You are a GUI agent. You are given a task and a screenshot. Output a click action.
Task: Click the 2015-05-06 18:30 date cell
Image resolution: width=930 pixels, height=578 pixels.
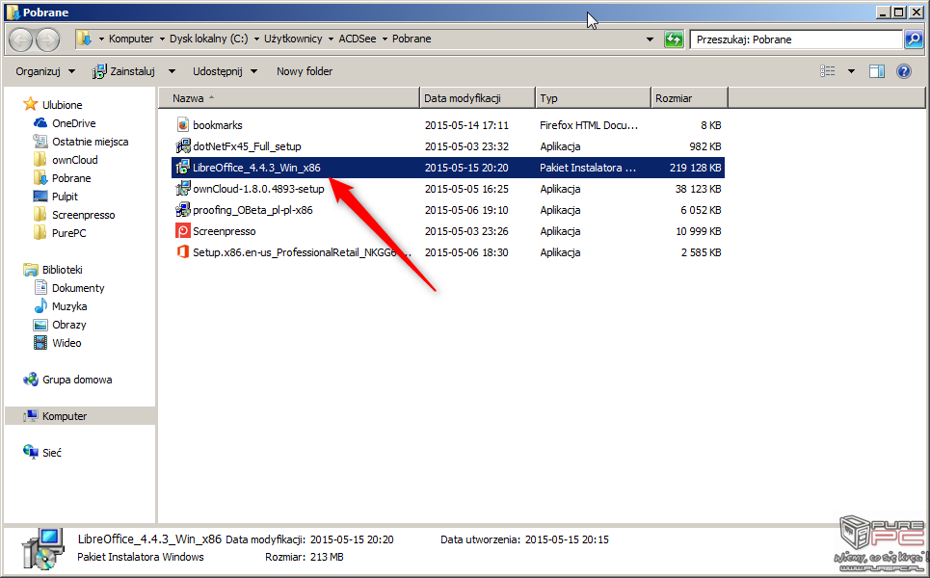466,252
